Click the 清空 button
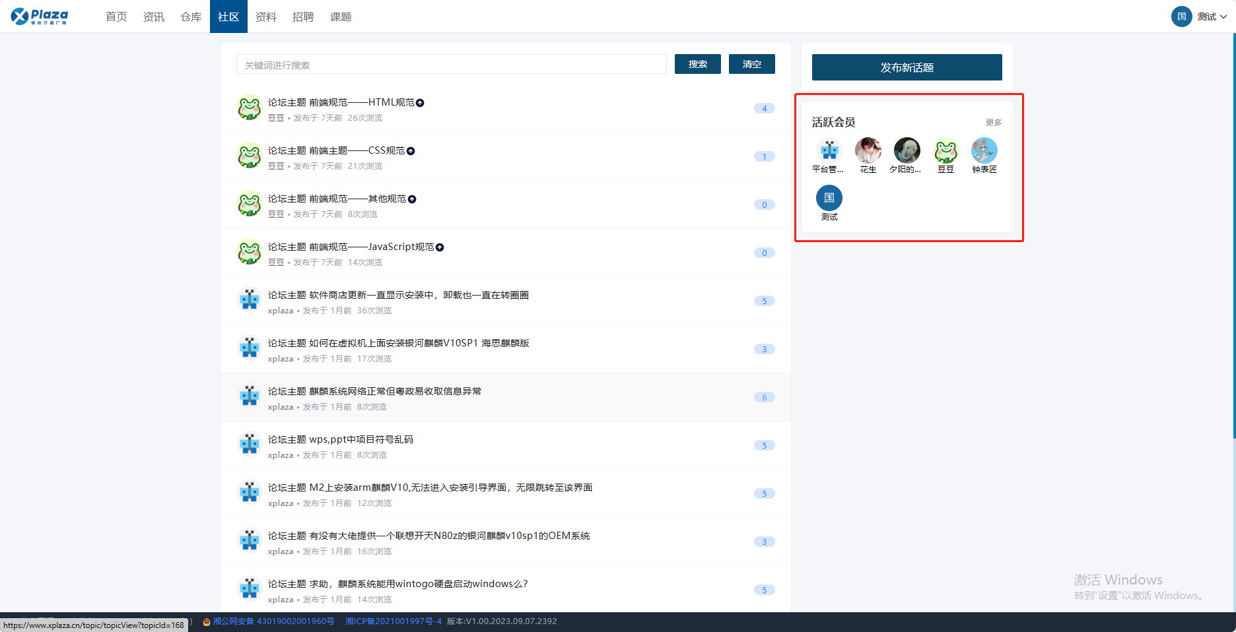This screenshot has width=1236, height=632. [751, 64]
